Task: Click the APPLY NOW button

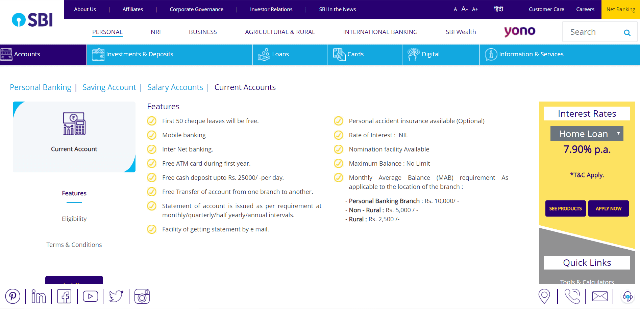Action: tap(608, 208)
